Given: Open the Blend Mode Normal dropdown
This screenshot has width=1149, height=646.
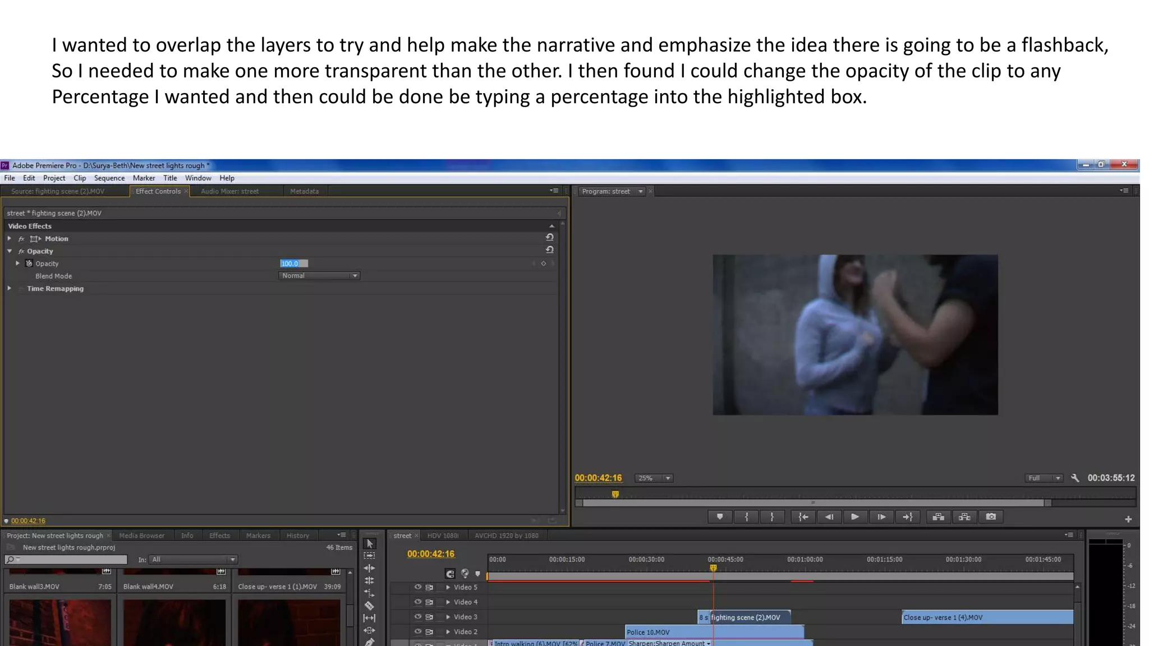Looking at the screenshot, I should pos(319,275).
